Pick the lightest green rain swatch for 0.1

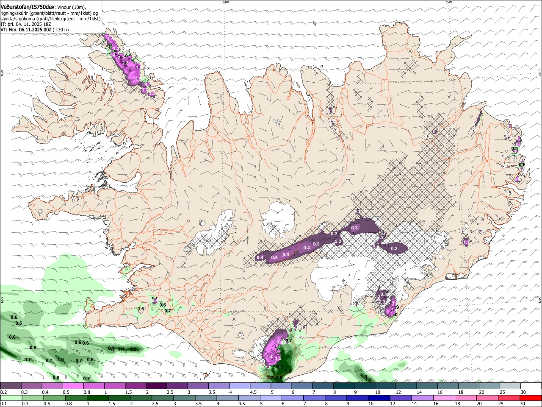pos(11,398)
